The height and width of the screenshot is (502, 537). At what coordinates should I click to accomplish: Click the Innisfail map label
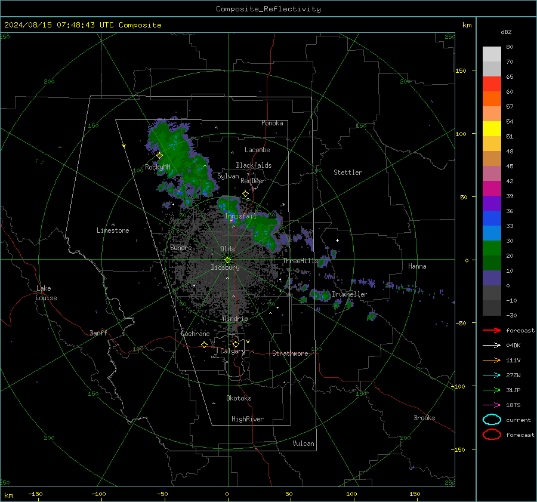pos(240,216)
